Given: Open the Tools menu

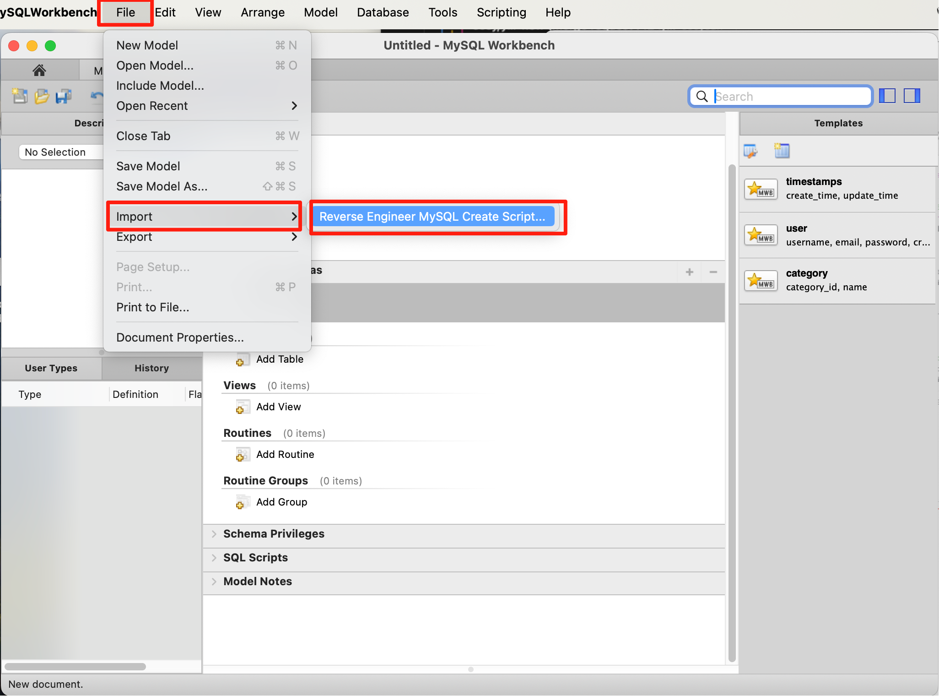Looking at the screenshot, I should (443, 12).
